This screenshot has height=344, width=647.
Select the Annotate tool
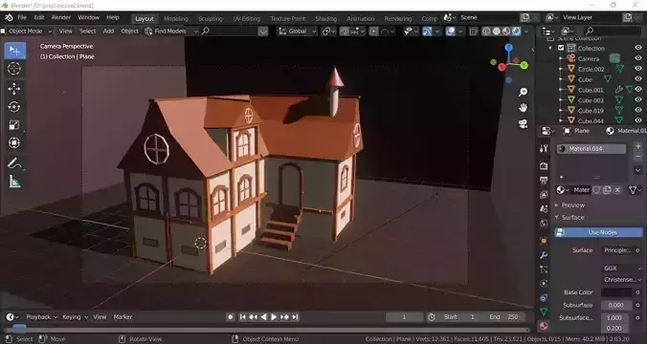pos(14,163)
